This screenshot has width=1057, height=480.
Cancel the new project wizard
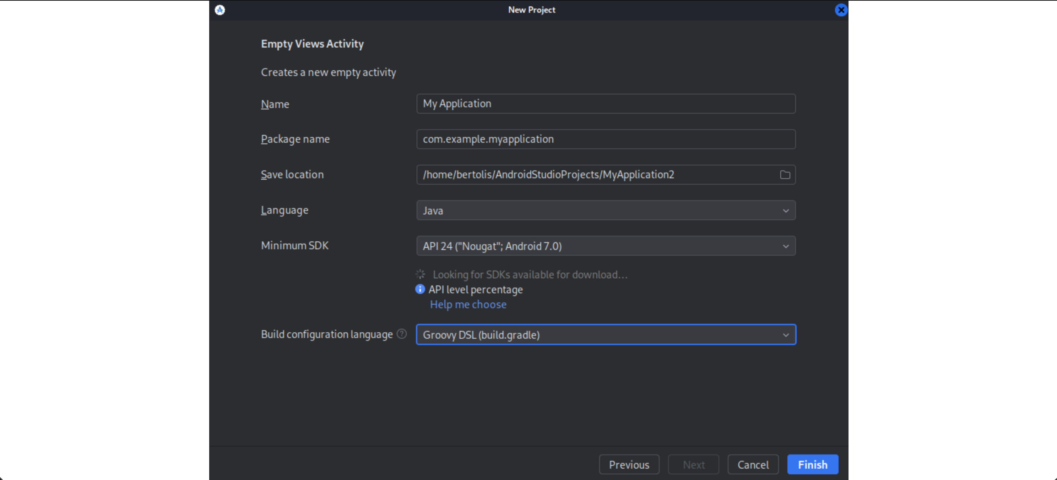click(x=753, y=464)
